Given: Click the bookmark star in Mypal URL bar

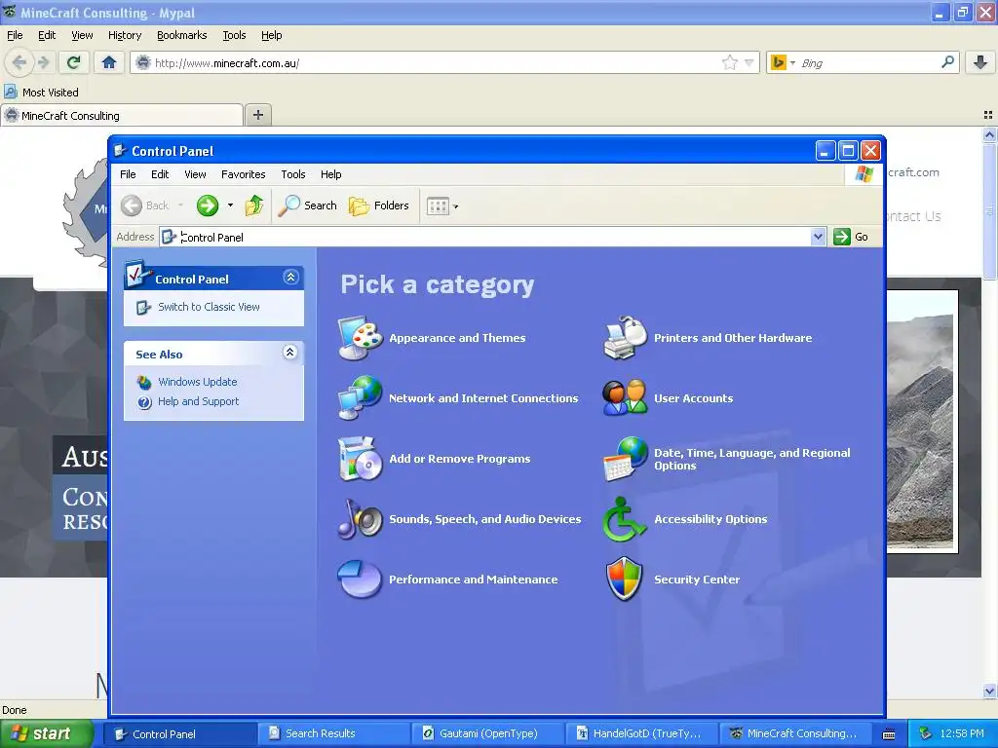Looking at the screenshot, I should [729, 62].
